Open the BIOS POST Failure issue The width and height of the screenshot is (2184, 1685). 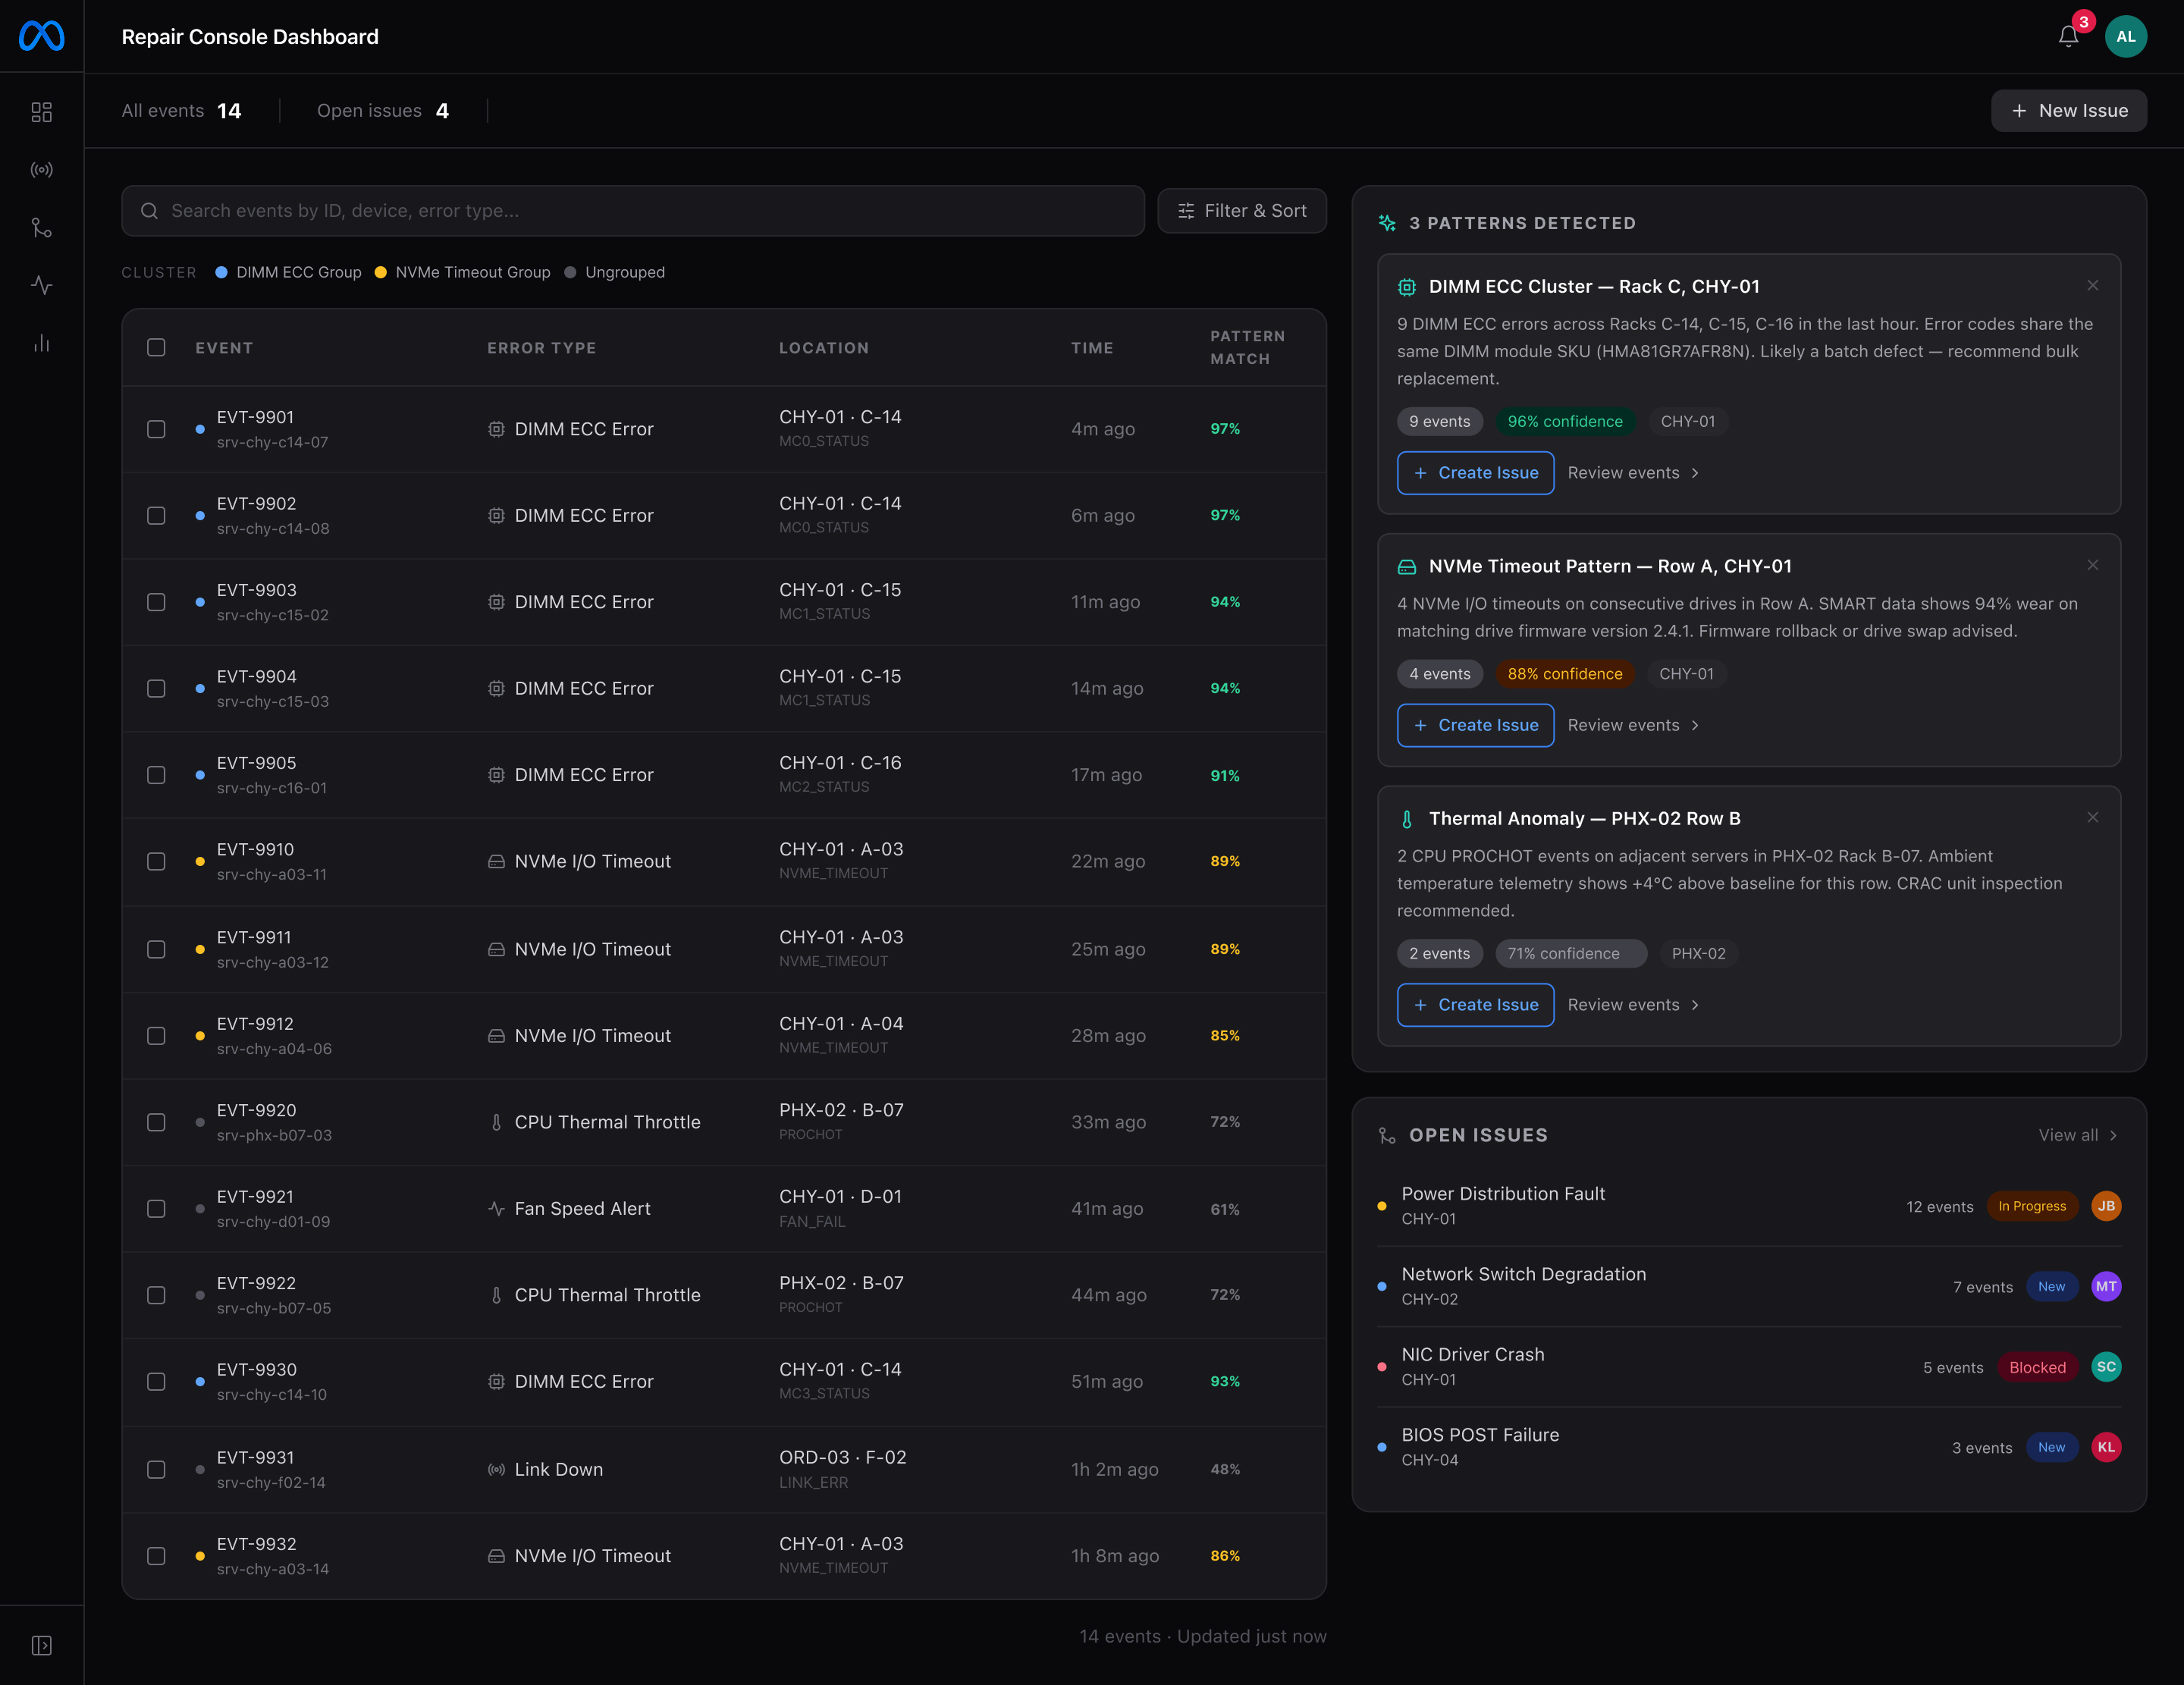tap(1749, 1447)
